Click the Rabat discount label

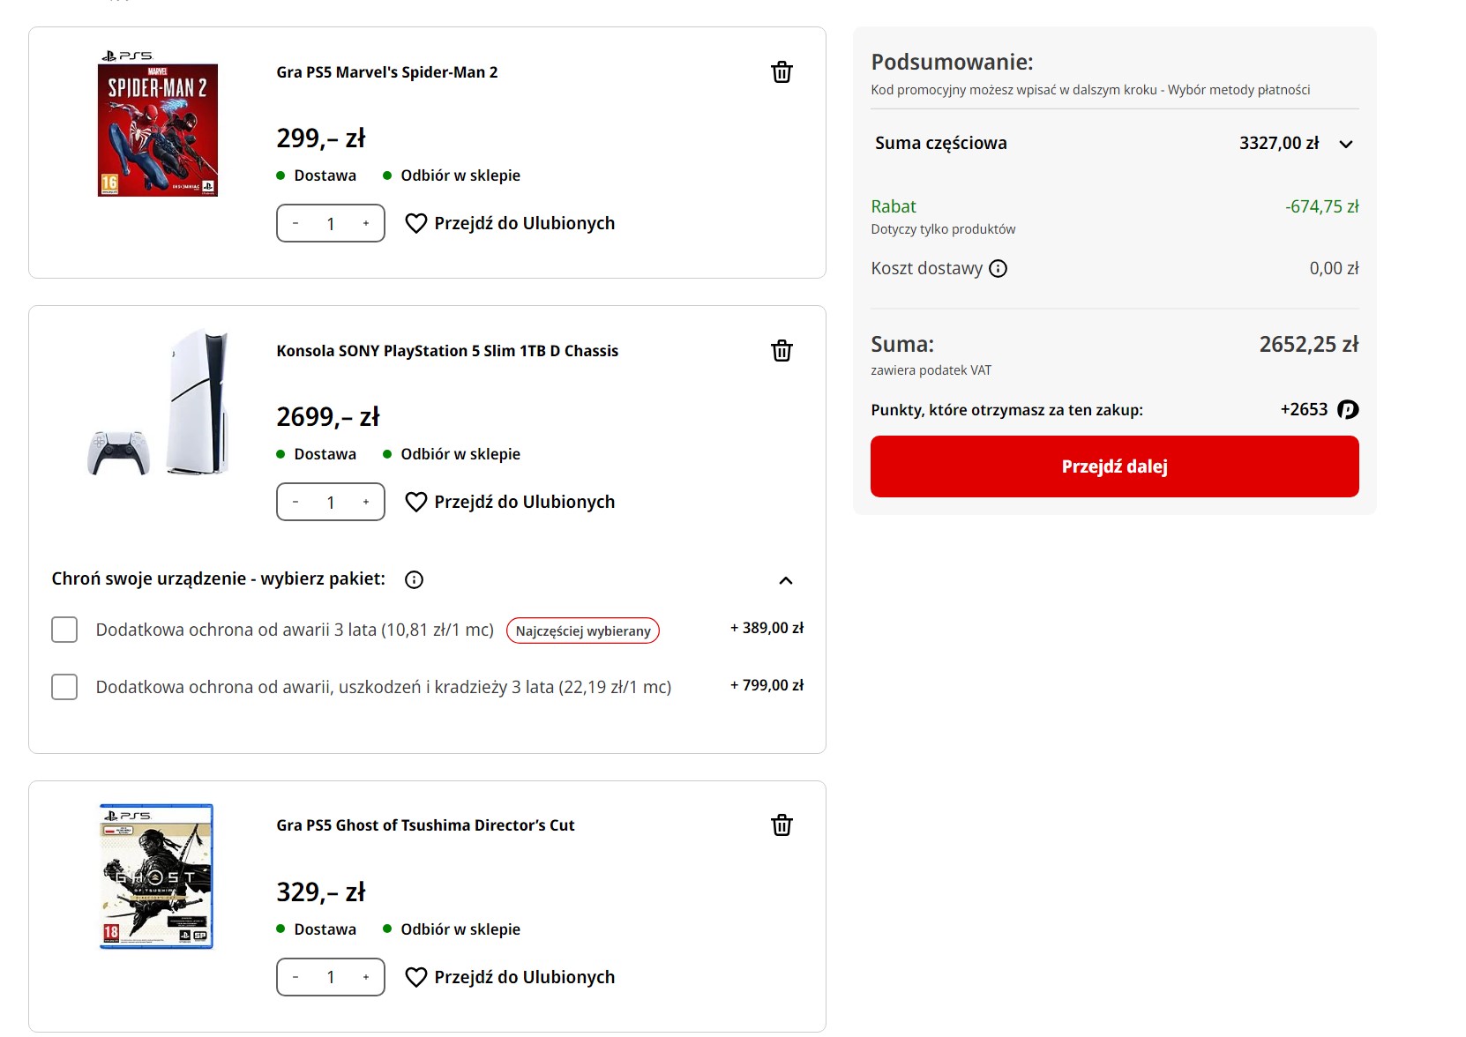pos(894,206)
